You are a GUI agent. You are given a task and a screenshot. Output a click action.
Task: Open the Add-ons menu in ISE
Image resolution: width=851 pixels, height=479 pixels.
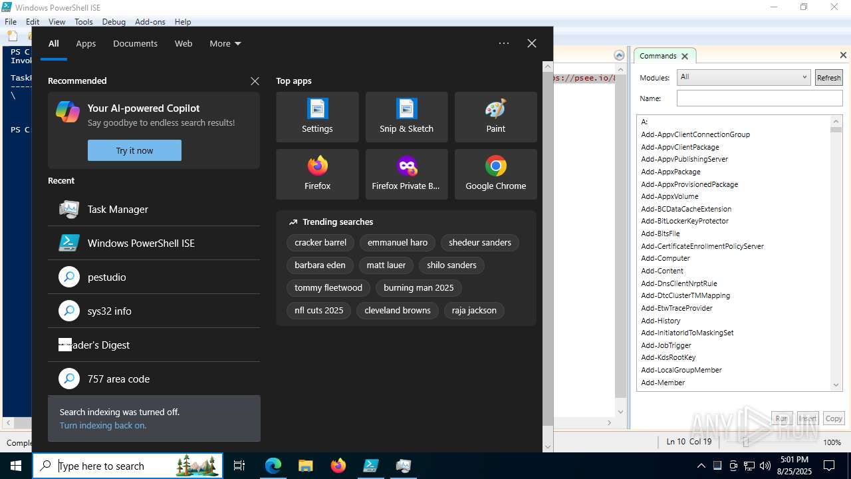point(150,21)
